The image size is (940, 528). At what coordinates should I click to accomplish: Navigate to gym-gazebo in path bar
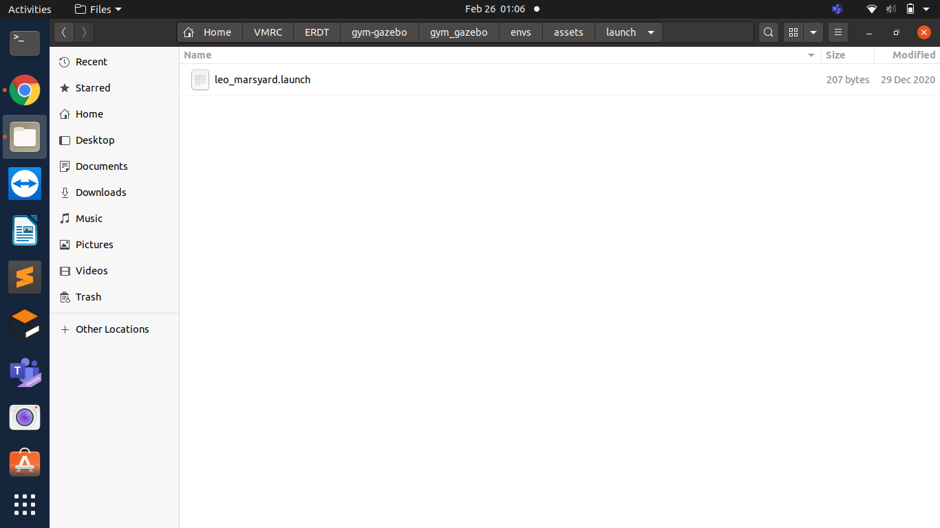(x=379, y=32)
